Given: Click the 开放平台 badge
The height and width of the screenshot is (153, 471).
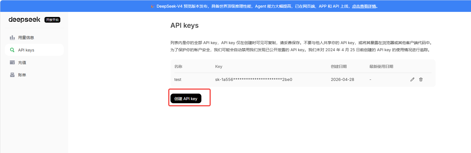Looking at the screenshot, I should tap(52, 20).
